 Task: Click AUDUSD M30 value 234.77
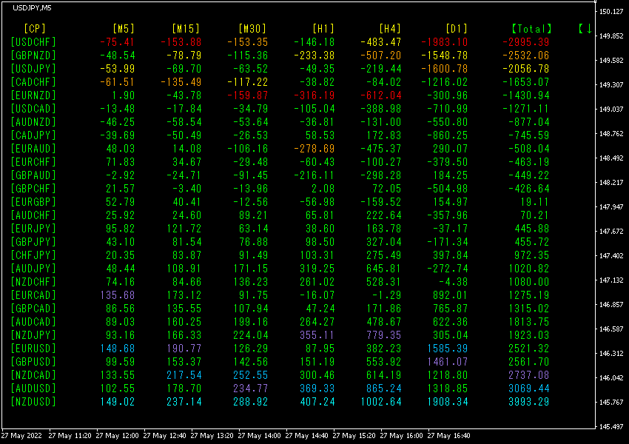click(x=251, y=388)
